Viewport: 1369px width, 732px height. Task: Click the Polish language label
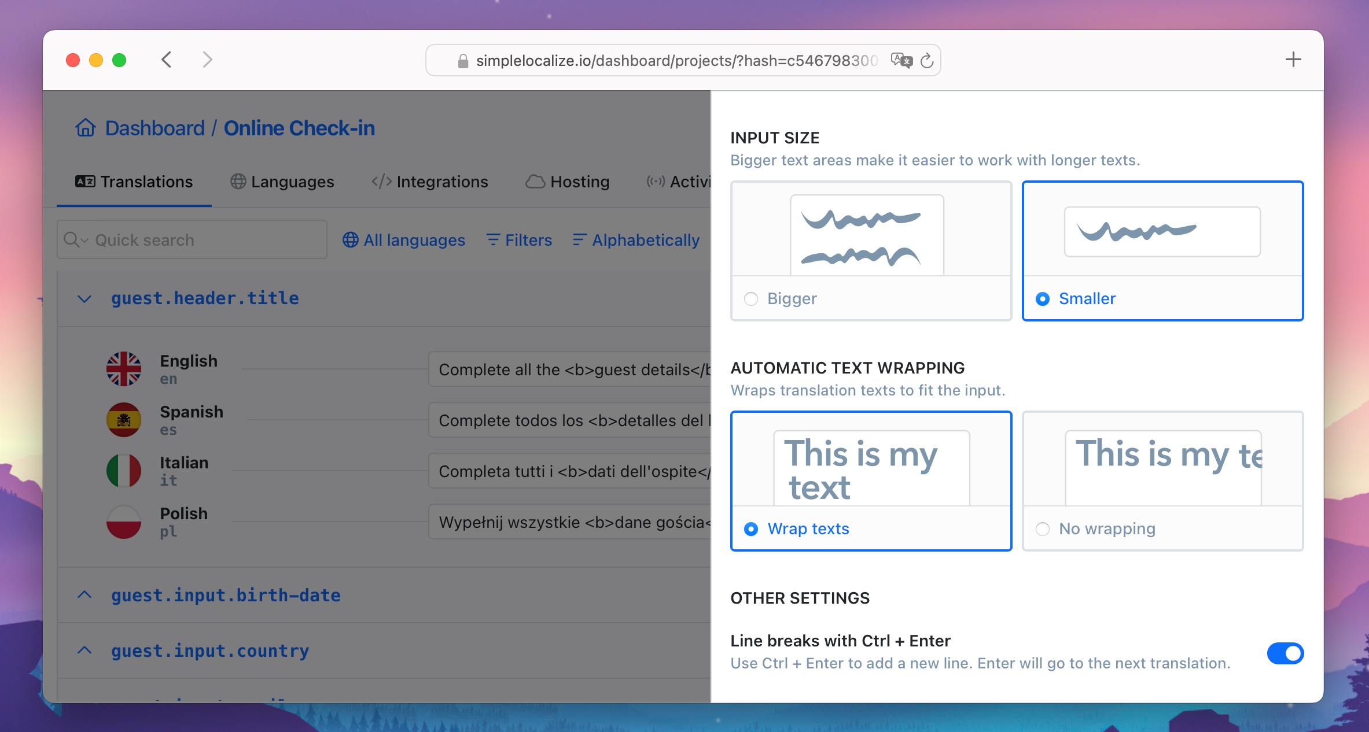tap(183, 513)
